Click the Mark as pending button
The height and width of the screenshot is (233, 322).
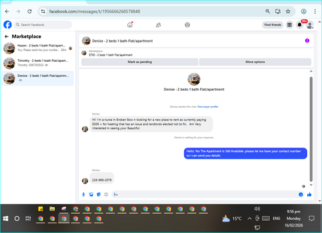pyautogui.click(x=140, y=62)
